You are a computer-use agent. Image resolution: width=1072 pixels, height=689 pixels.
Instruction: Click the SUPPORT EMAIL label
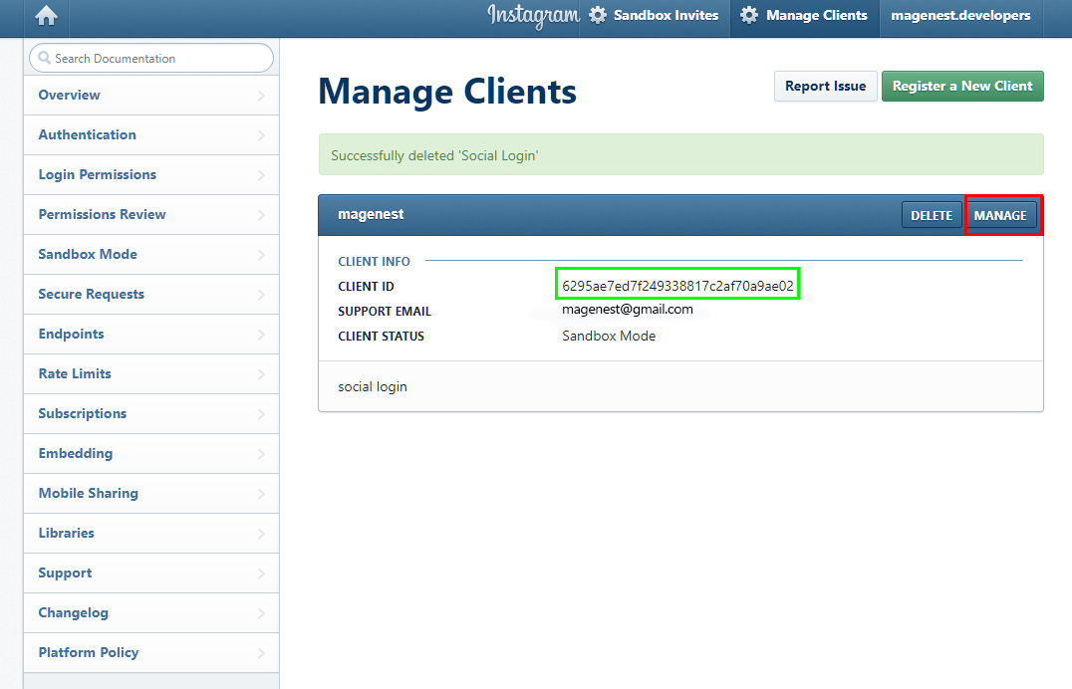(385, 311)
